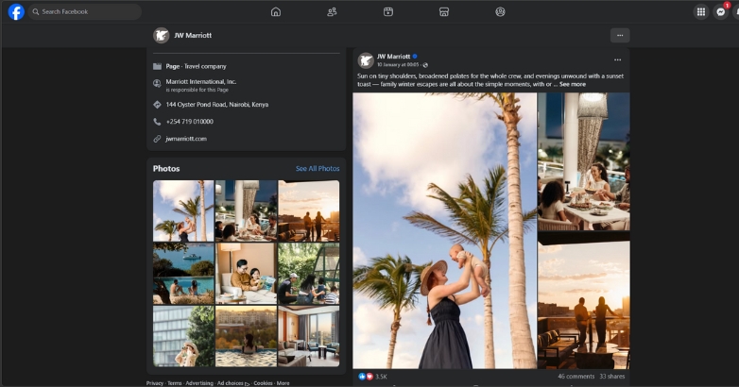Click the phone icon in intro

point(157,122)
